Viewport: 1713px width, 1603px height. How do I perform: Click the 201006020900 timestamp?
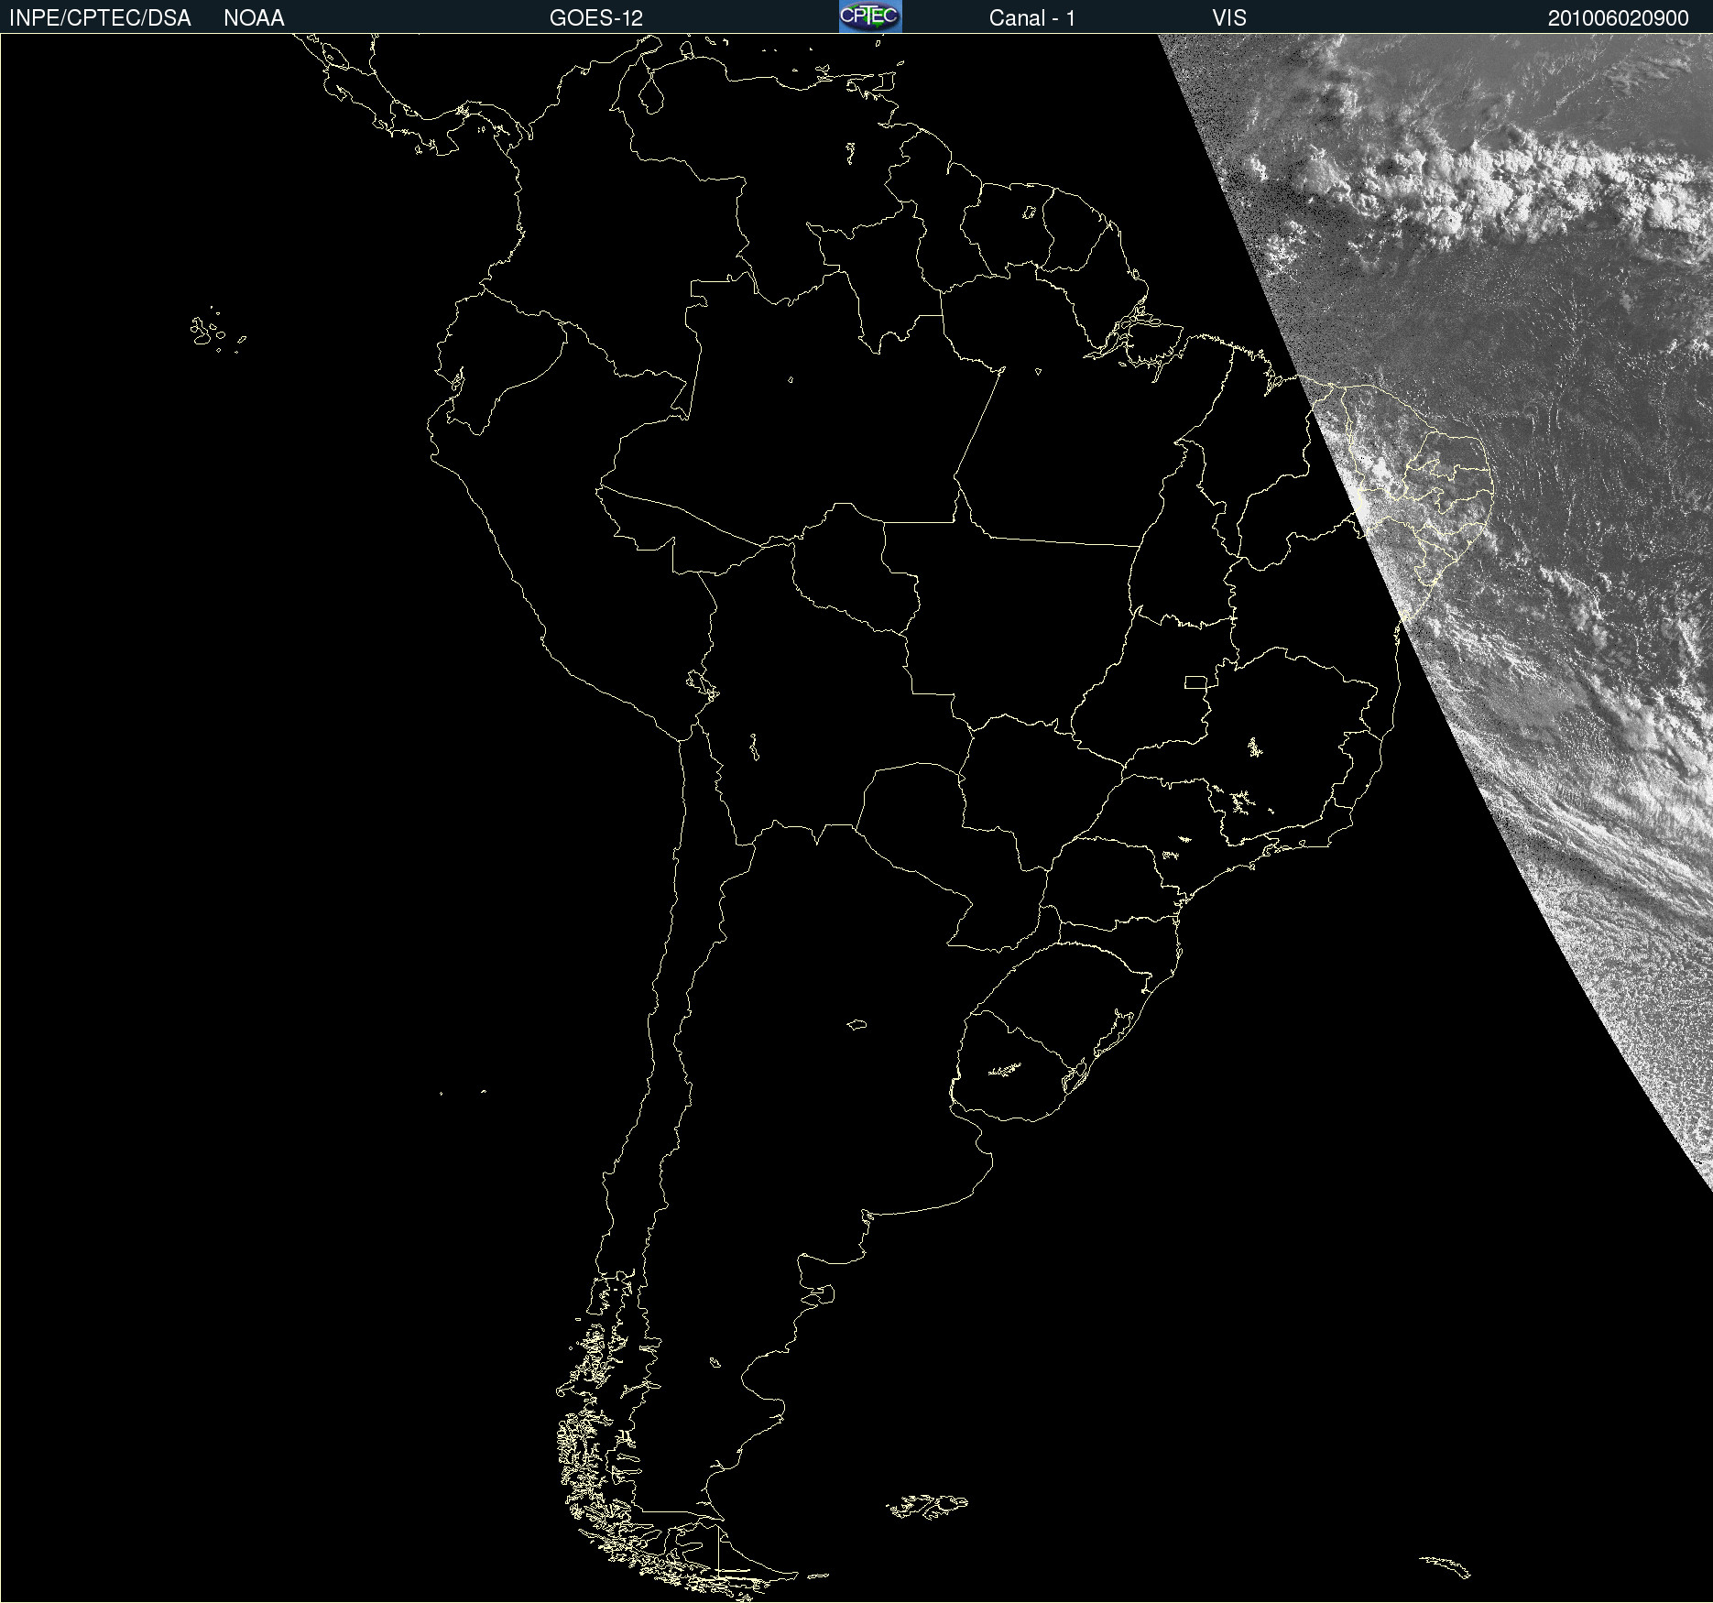(x=1619, y=18)
